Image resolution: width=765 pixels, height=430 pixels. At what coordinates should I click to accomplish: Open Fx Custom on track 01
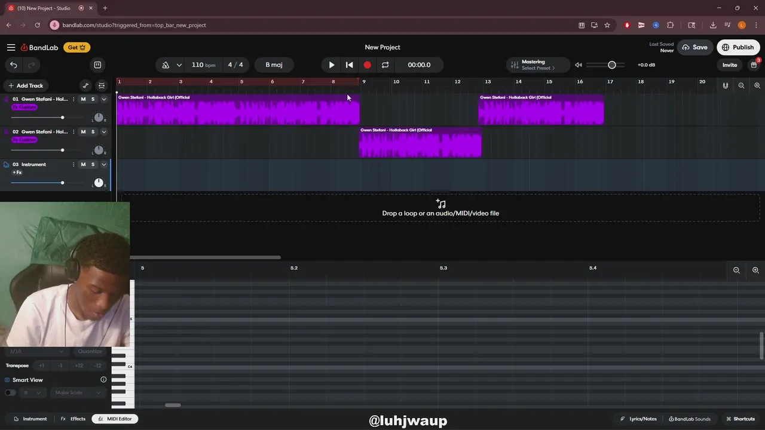[25, 107]
